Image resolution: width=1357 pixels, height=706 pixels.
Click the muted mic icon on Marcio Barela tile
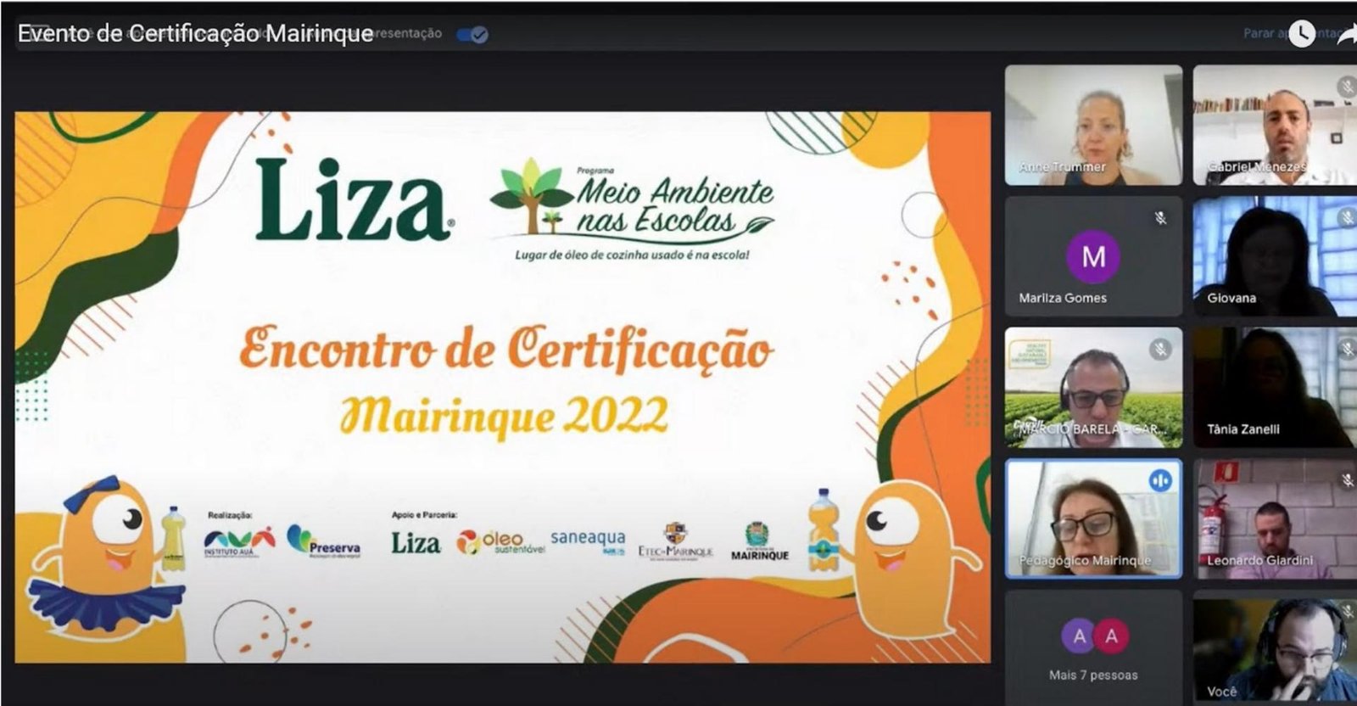click(x=1160, y=349)
